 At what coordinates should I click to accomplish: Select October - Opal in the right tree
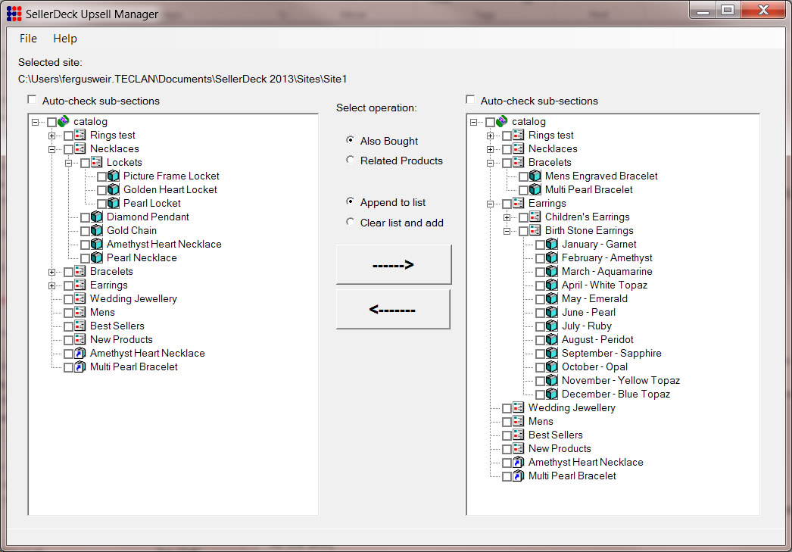(x=594, y=367)
